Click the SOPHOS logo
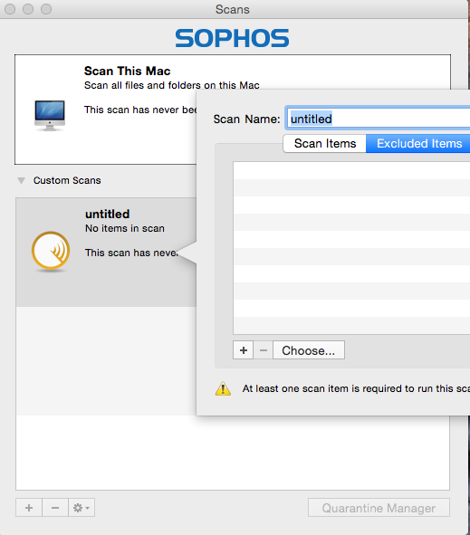Screen dimensions: 470x535 [x=232, y=38]
